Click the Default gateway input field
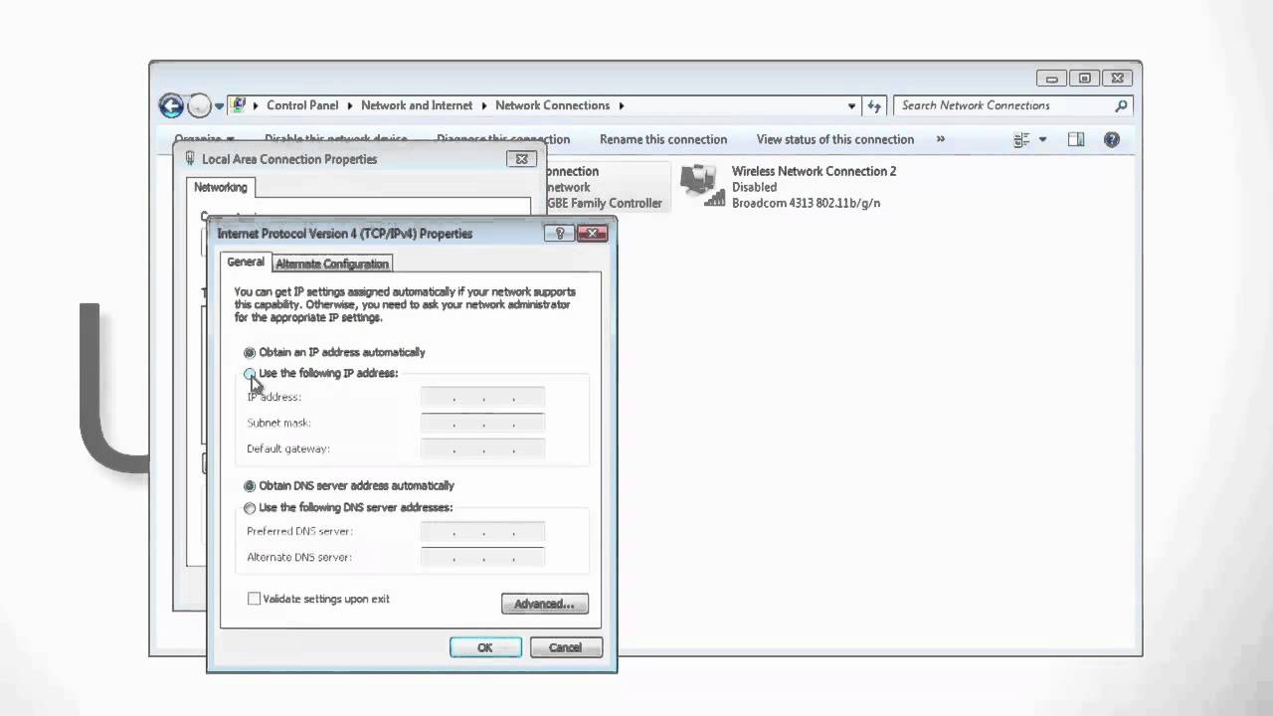Image resolution: width=1273 pixels, height=716 pixels. pyautogui.click(x=483, y=449)
